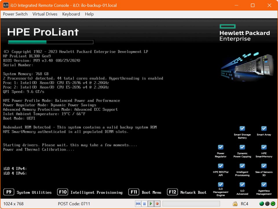278x209 pixels.
Task: Click the HPE SmartMemory checkmark
Action: pyautogui.click(x=264, y=147)
